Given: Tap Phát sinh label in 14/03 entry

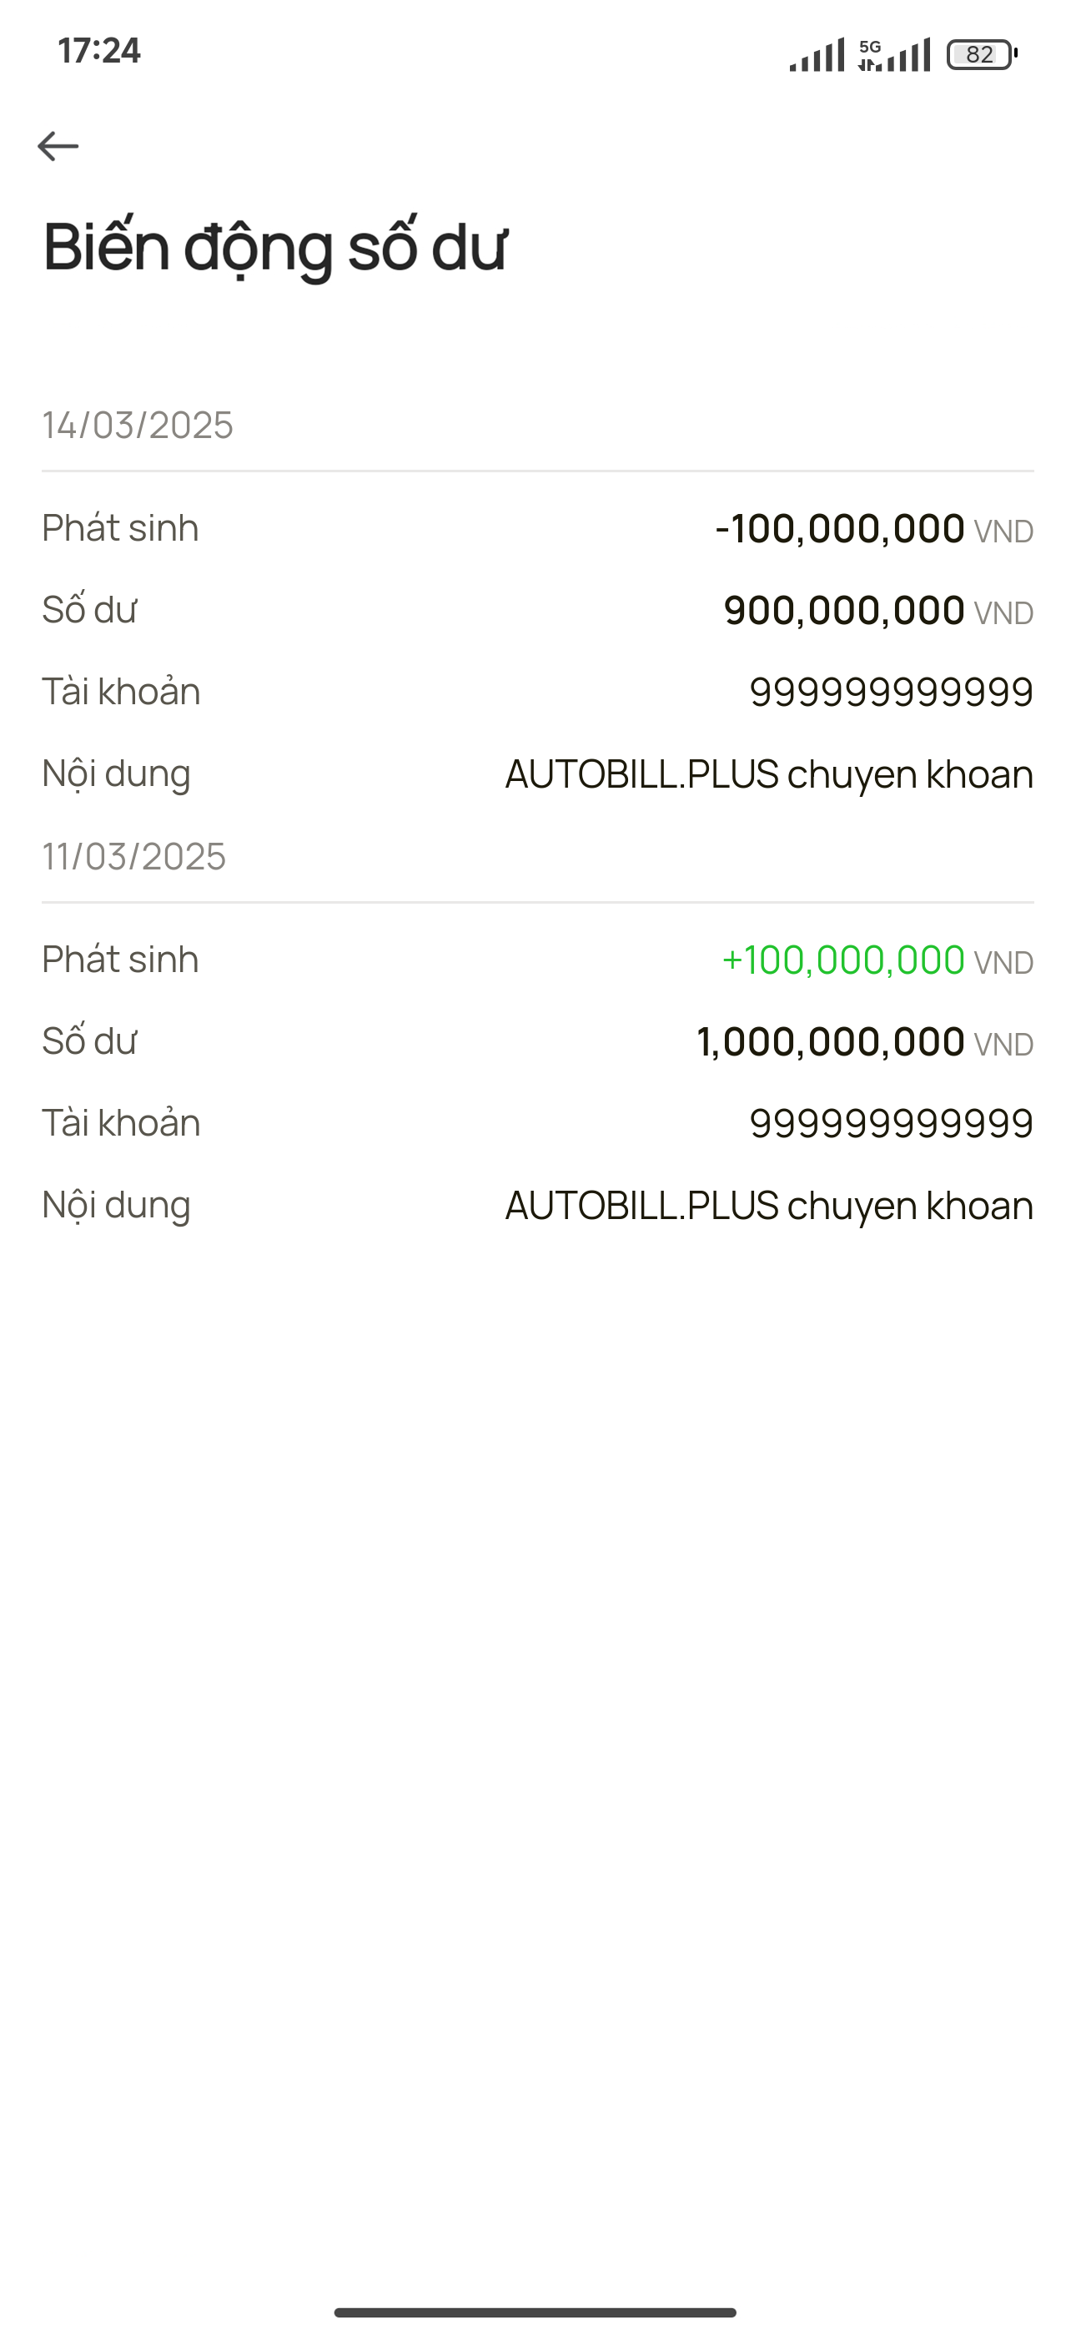Looking at the screenshot, I should click(x=120, y=528).
